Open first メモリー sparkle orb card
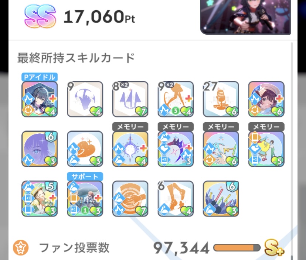 pyautogui.click(x=130, y=149)
